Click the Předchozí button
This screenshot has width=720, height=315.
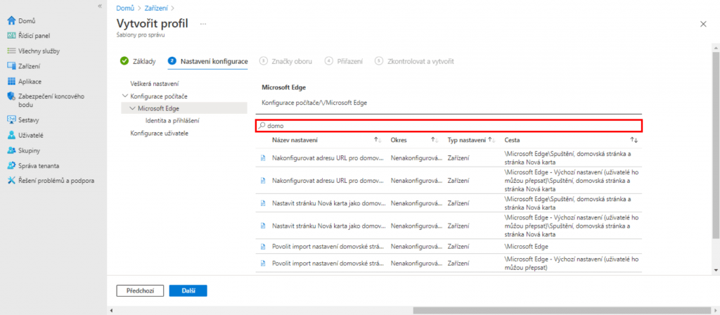(140, 290)
